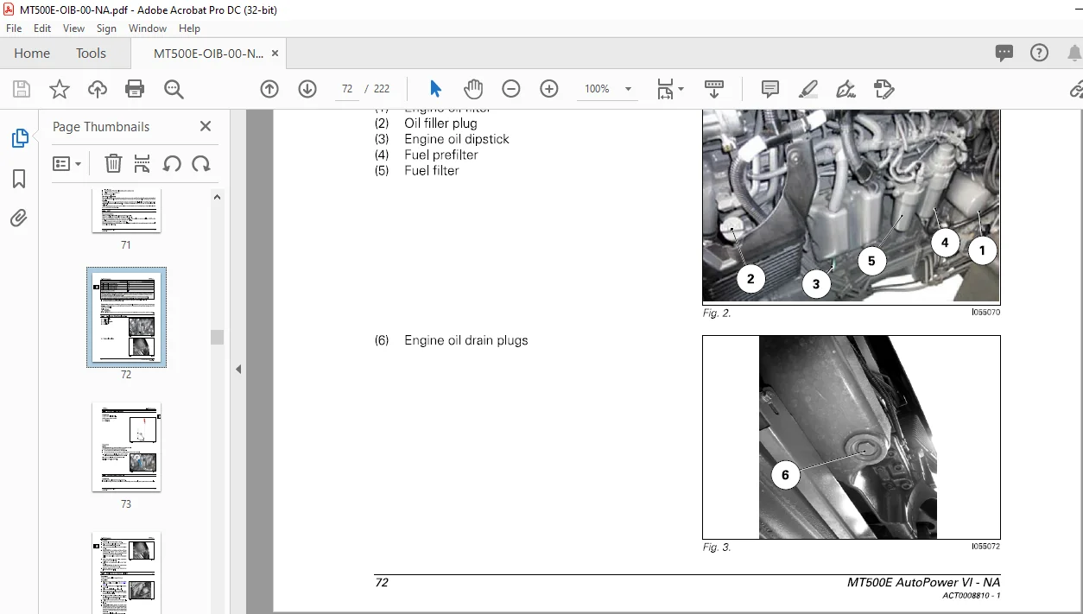Click the scrolling mode keyboard icon
This screenshot has width=1083, height=614.
pyautogui.click(x=714, y=89)
